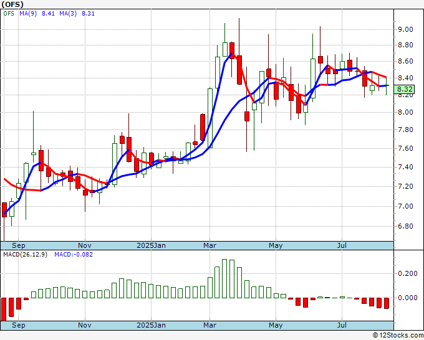424x340 pixels.
Task: Click the MA(9) value 8.41
Action: (48, 14)
